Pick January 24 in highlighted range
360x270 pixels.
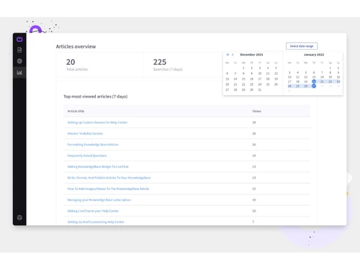tap(289, 86)
